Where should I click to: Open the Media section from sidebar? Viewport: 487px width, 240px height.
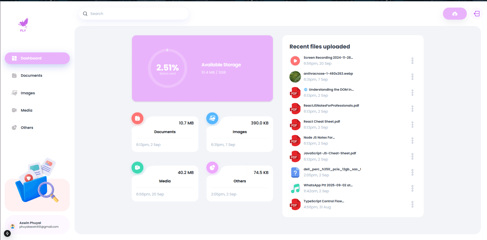pyautogui.click(x=26, y=110)
